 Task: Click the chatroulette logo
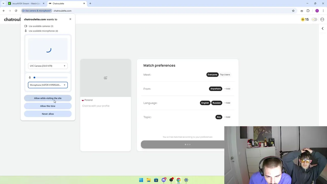(12, 19)
